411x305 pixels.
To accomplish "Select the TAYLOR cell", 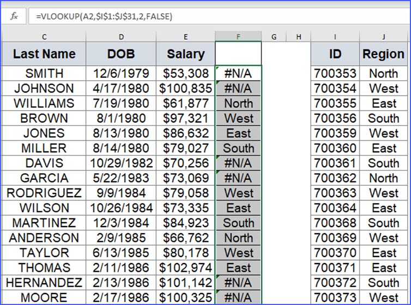I will point(44,253).
